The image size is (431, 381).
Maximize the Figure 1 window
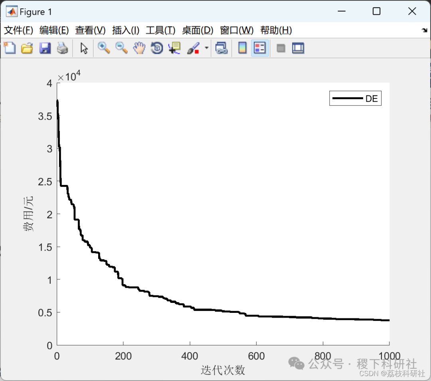point(377,11)
